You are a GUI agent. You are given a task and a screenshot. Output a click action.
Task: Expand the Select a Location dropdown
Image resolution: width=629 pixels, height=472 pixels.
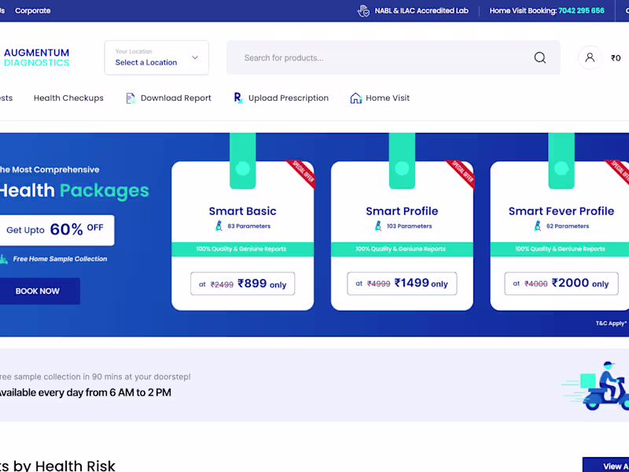click(156, 57)
